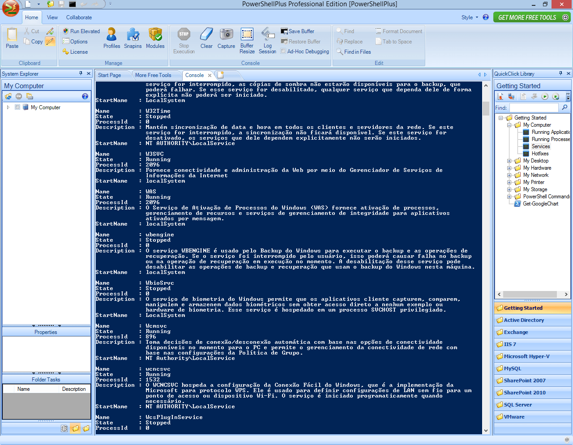573x445 pixels.
Task: Click the Copy button in the ribbon
Action: (x=34, y=42)
